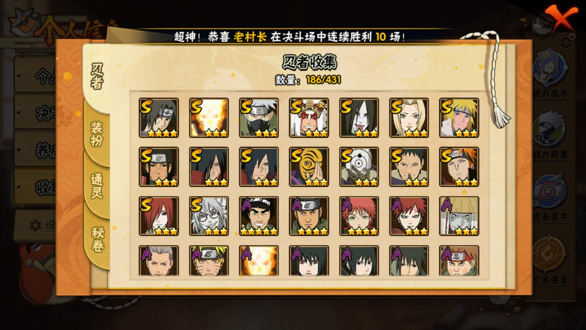Pick the white-haired Kabuto sage ninja with glasses
The height and width of the screenshot is (330, 586).
click(x=209, y=216)
